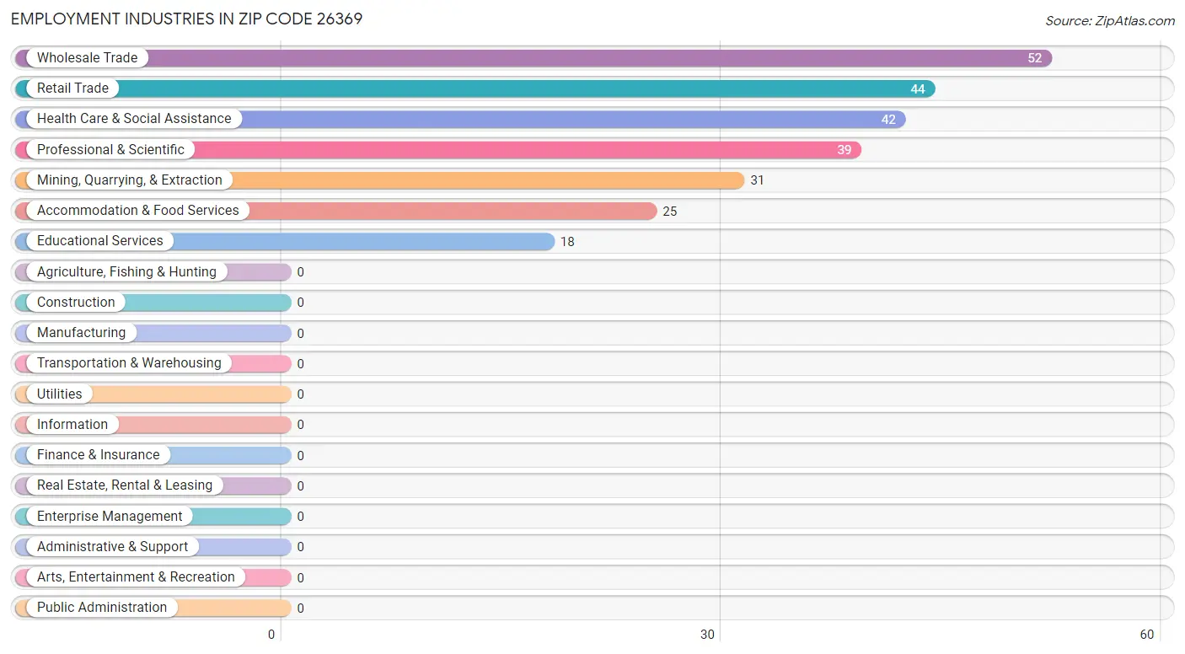
Task: Select Professional & Scientific label
Action: click(x=110, y=150)
